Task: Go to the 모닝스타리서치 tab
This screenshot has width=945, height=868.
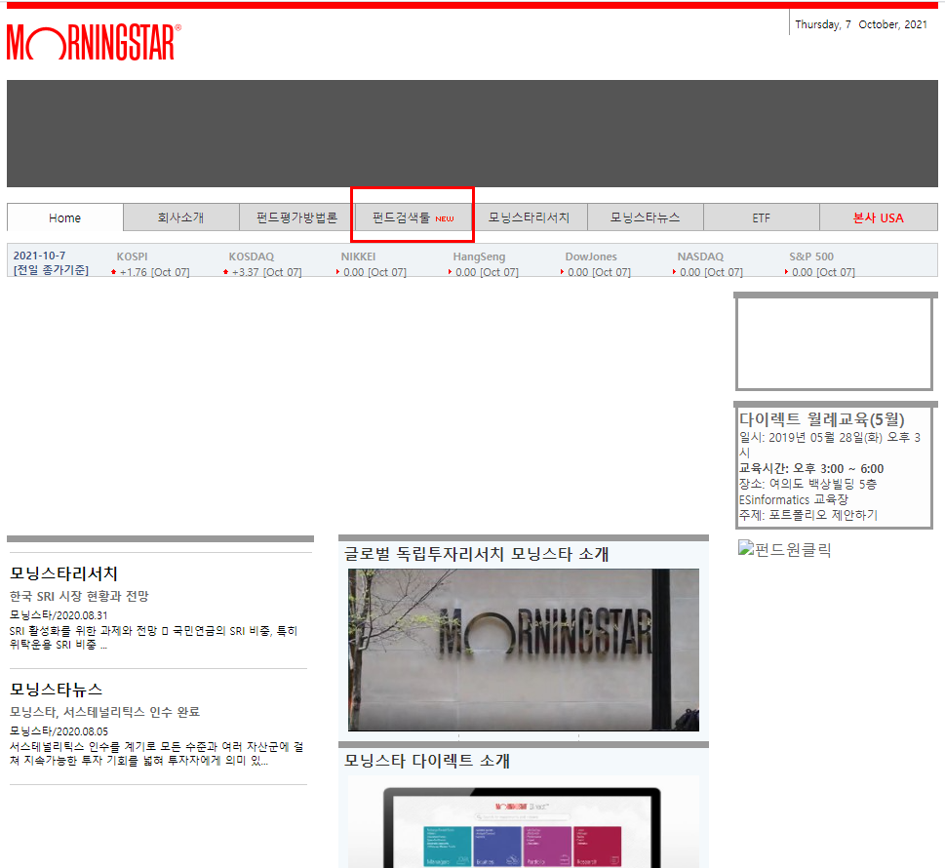Action: coord(530,217)
